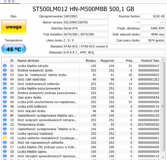Image resolution: width=167 pixels, height=160 pixels.
Task: Click the Tryb transferu SATA/300 field
Action: pyautogui.click(x=86, y=34)
